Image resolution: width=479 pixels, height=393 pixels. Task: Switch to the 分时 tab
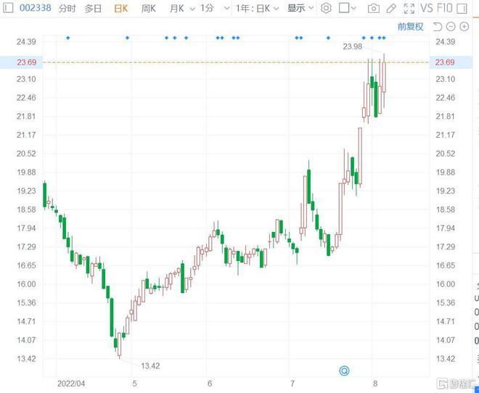point(67,9)
